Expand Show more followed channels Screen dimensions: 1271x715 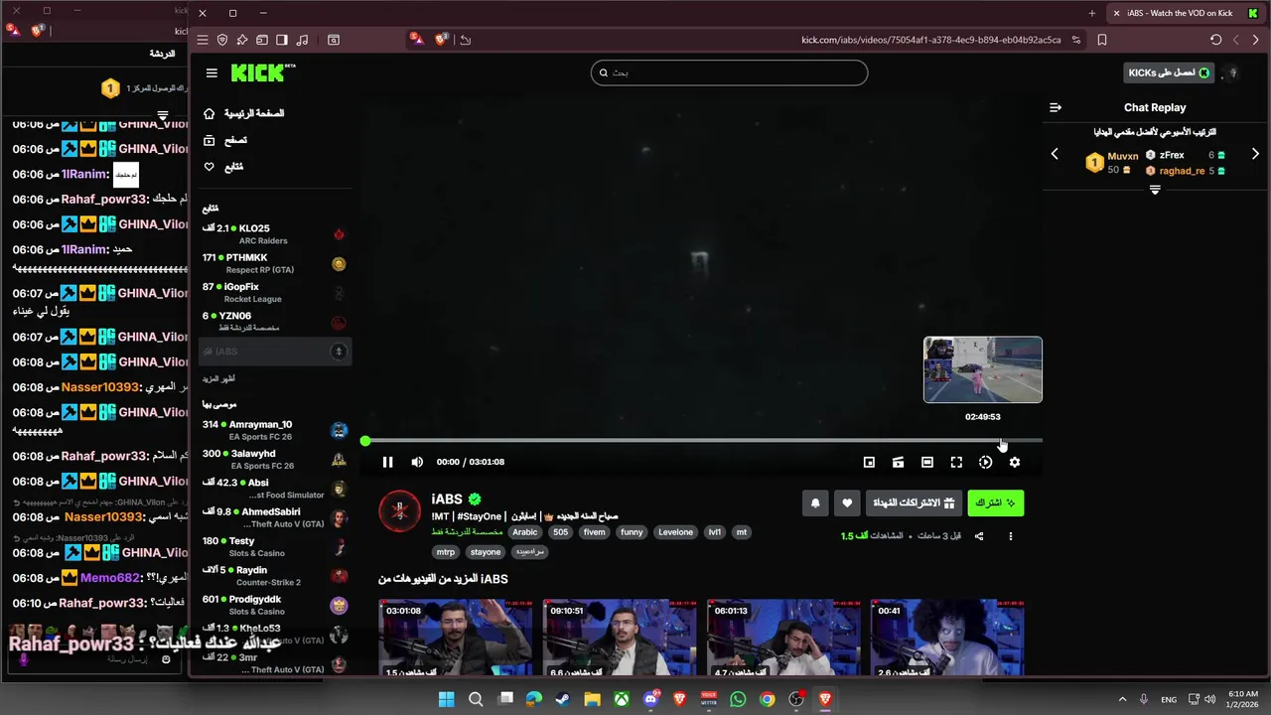click(x=218, y=378)
